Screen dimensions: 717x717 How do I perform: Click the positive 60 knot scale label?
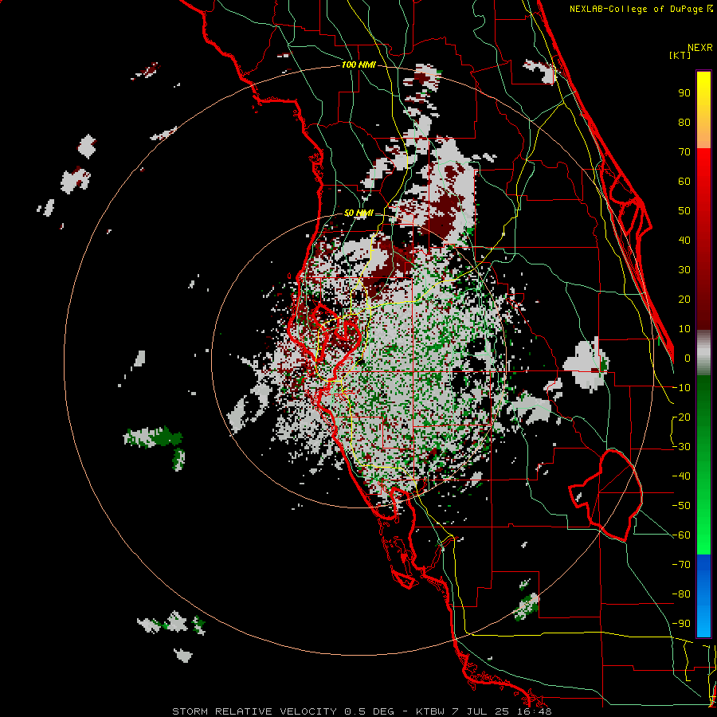click(x=684, y=181)
